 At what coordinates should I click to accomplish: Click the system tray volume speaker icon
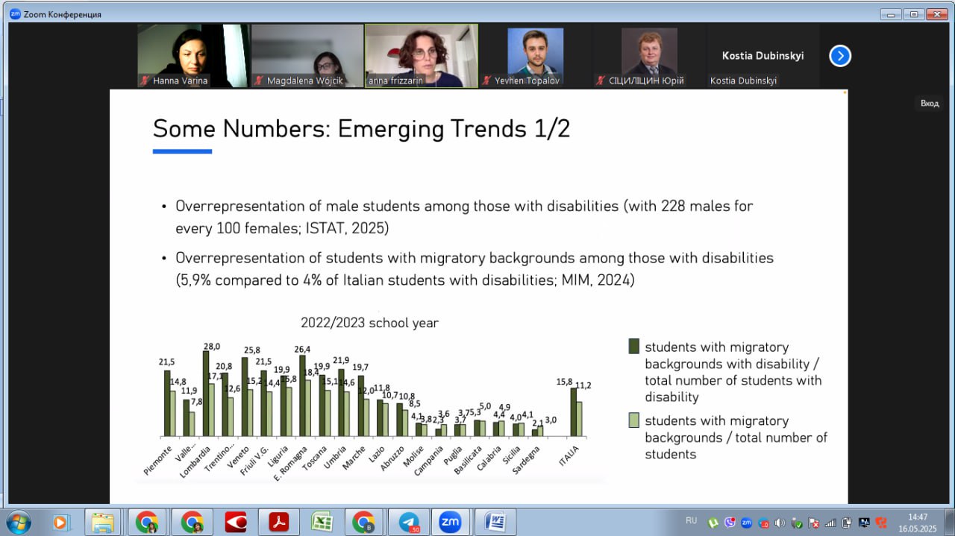pyautogui.click(x=780, y=523)
